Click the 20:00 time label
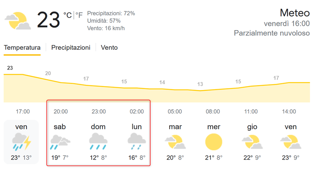The image size is (314, 171). (60, 112)
